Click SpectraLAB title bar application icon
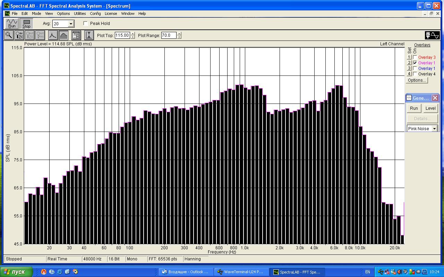 click(6, 6)
